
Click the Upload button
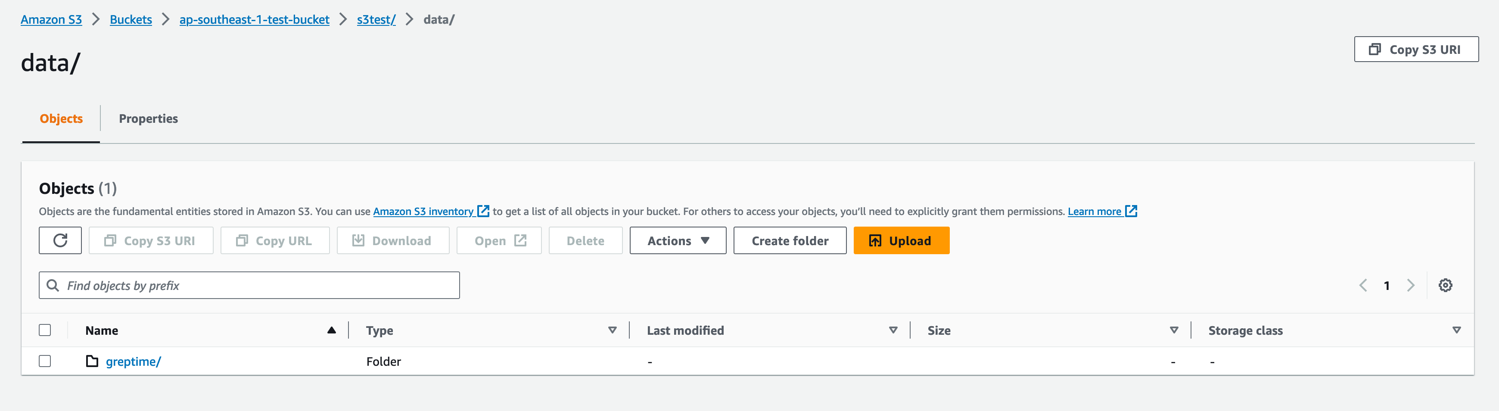(x=901, y=240)
